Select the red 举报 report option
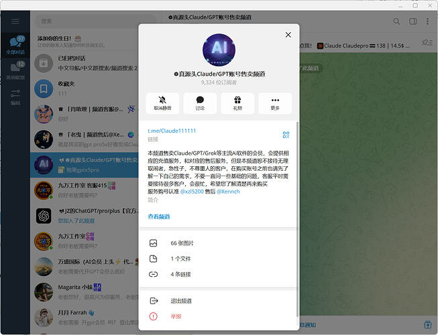 217,316
